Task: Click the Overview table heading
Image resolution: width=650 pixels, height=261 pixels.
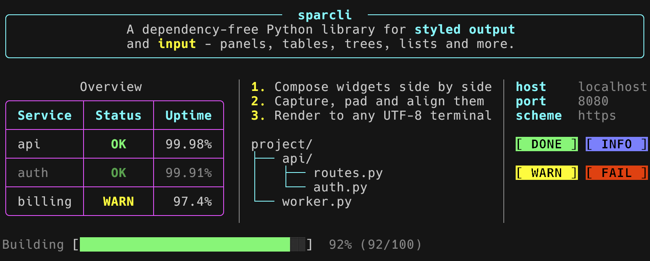Action: coord(111,87)
